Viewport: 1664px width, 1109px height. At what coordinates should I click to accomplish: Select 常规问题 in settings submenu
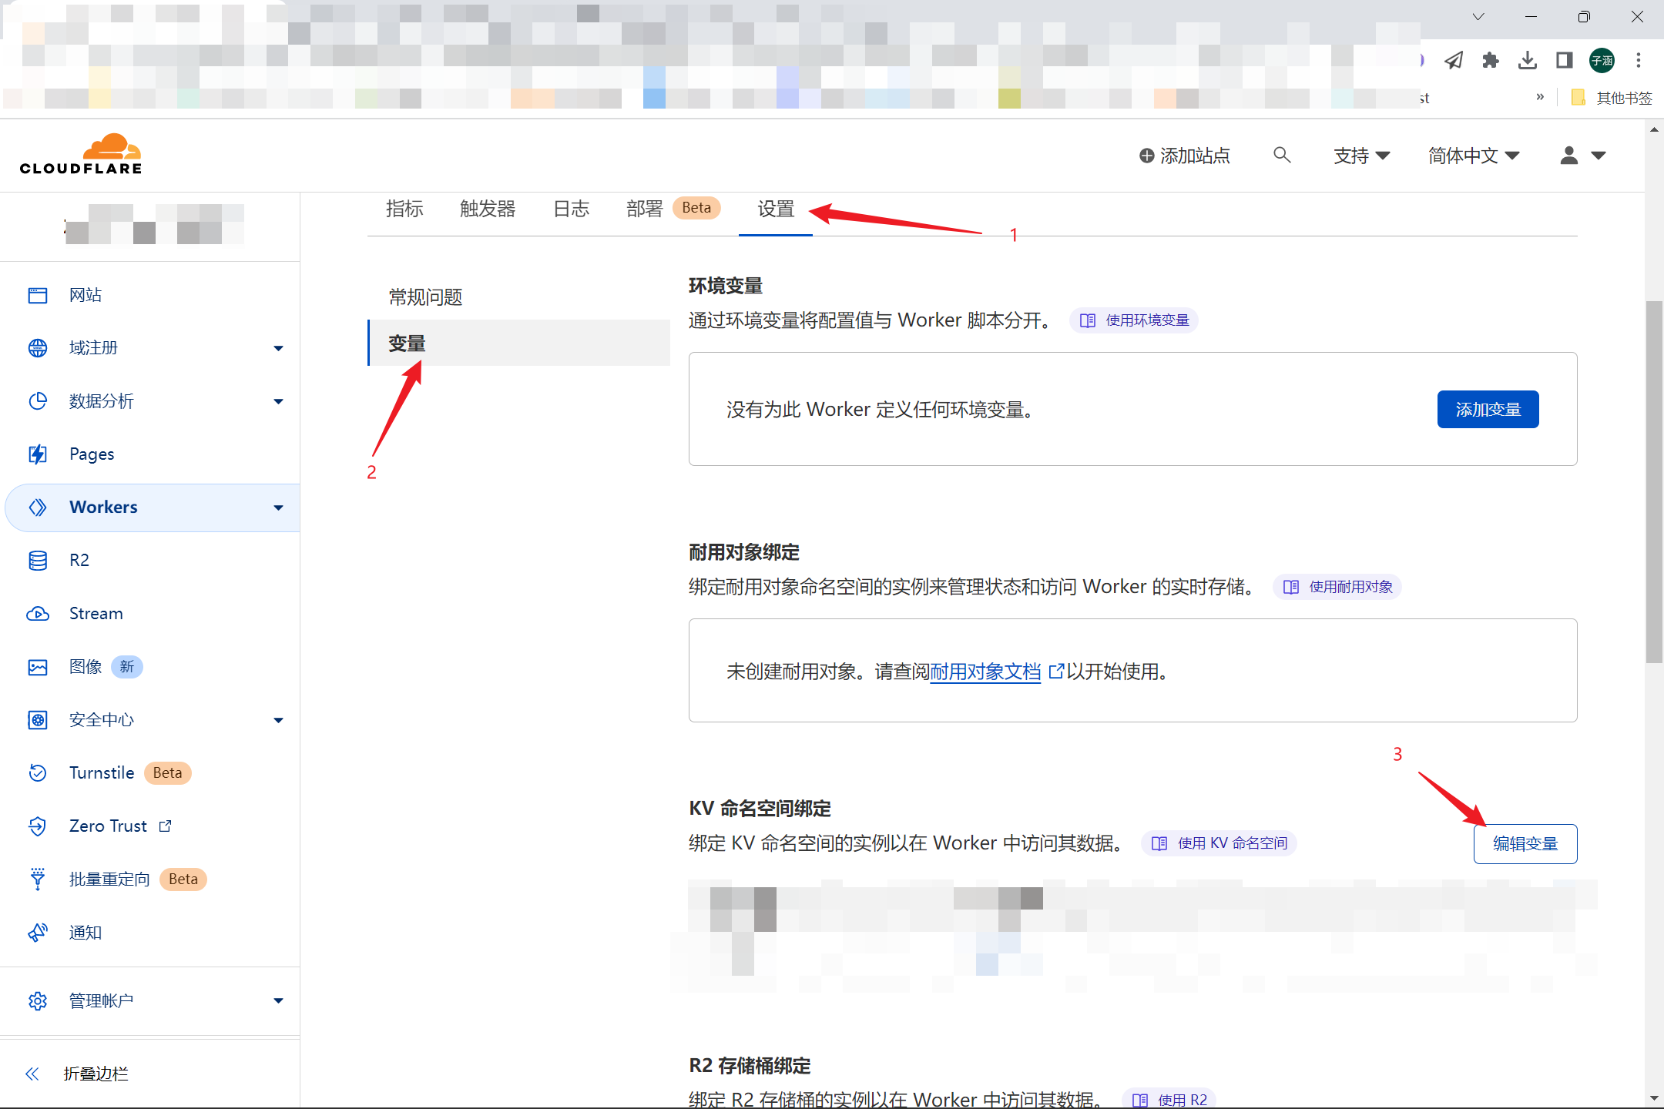[x=425, y=297]
